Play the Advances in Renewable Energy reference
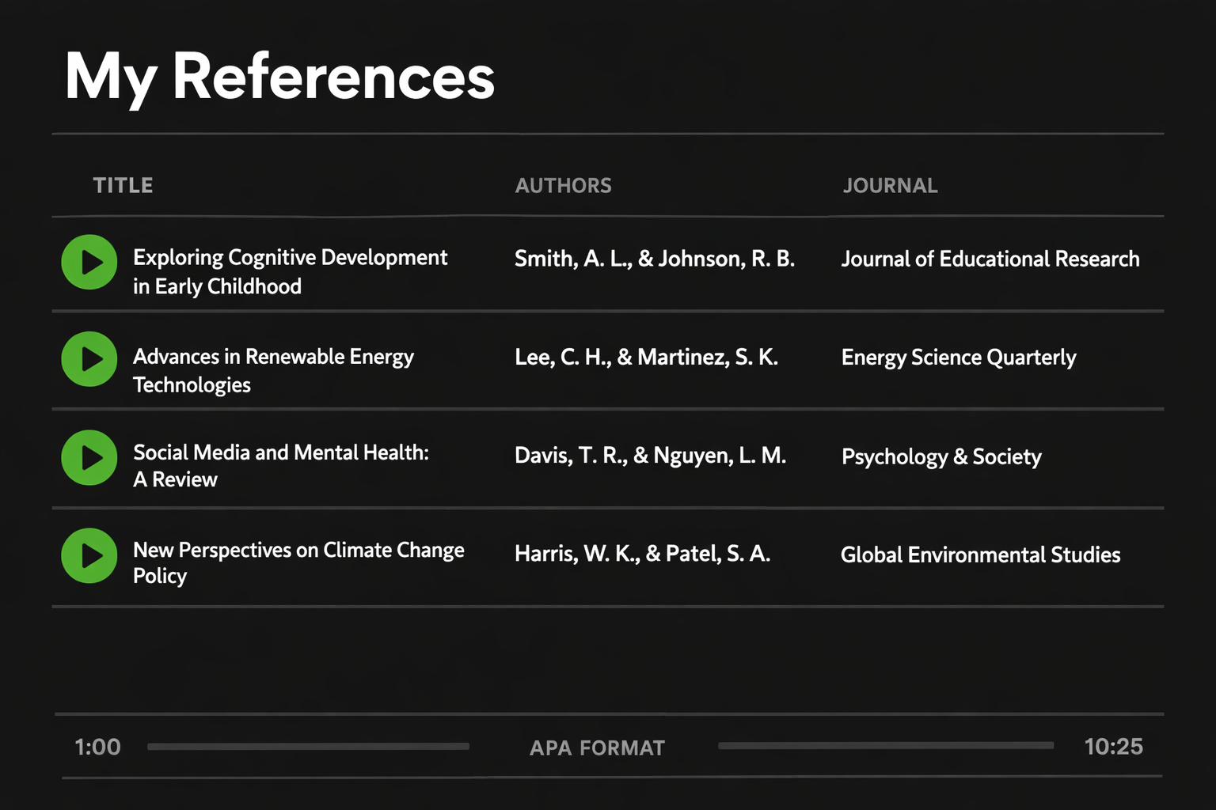 coord(89,359)
